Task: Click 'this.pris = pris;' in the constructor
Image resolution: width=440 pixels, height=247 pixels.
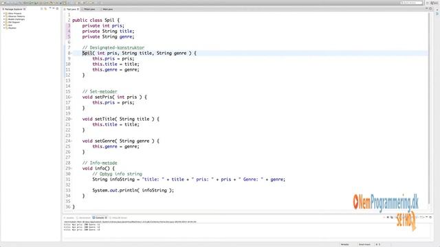Action: tap(113, 59)
